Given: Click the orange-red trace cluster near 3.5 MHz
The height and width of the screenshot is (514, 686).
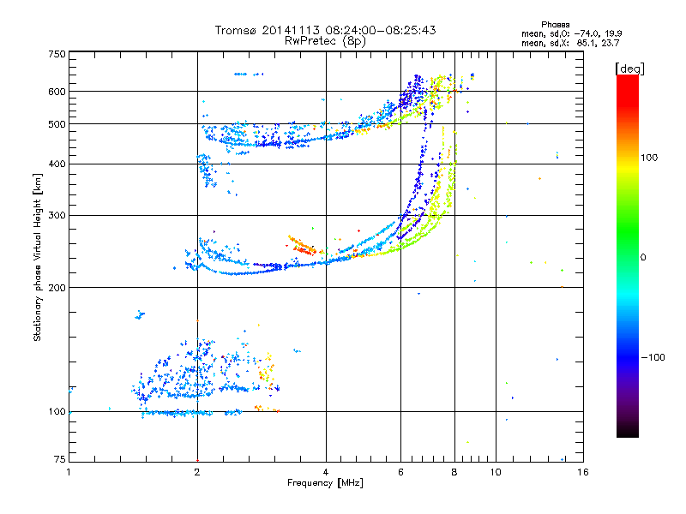Looking at the screenshot, I should tap(304, 246).
